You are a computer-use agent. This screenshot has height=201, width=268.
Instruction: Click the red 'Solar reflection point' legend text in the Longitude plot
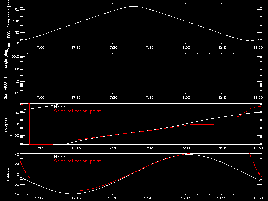(77, 111)
